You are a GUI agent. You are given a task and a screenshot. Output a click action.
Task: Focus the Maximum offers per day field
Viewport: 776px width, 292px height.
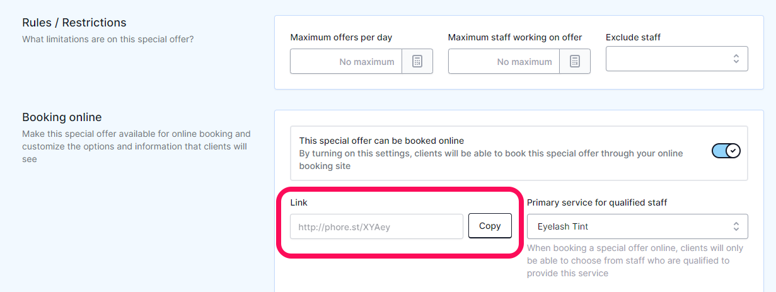(x=346, y=61)
